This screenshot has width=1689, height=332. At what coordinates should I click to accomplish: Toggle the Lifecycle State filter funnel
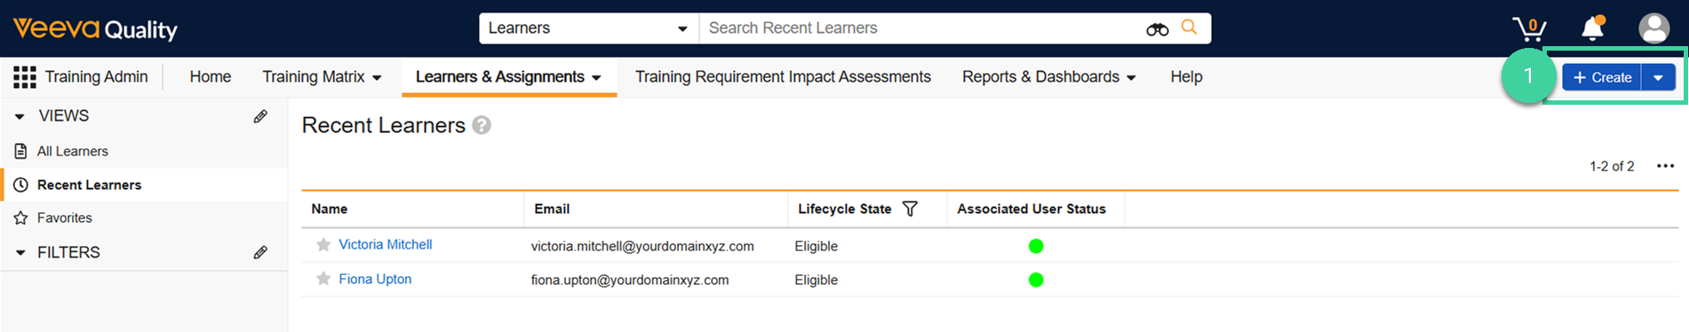[910, 209]
